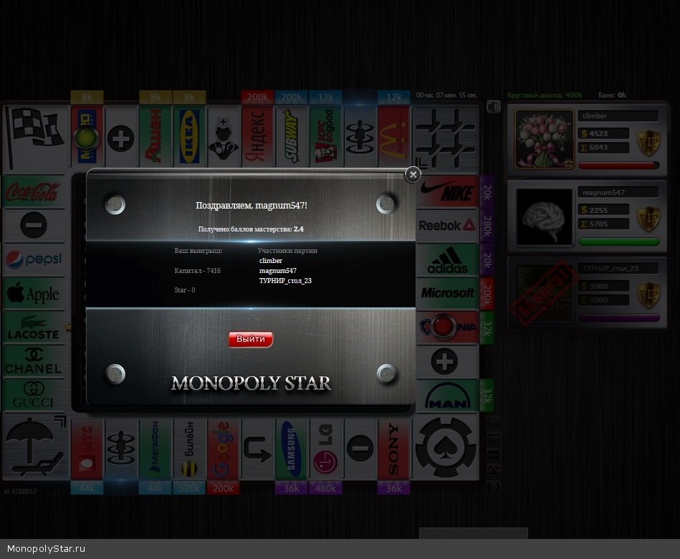Click the climber name in participants list

[x=271, y=261]
